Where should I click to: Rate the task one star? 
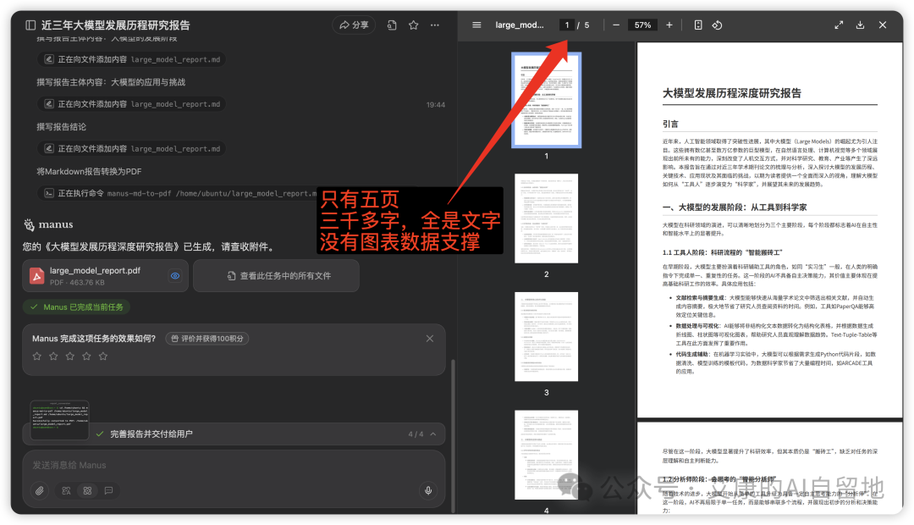tap(36, 356)
